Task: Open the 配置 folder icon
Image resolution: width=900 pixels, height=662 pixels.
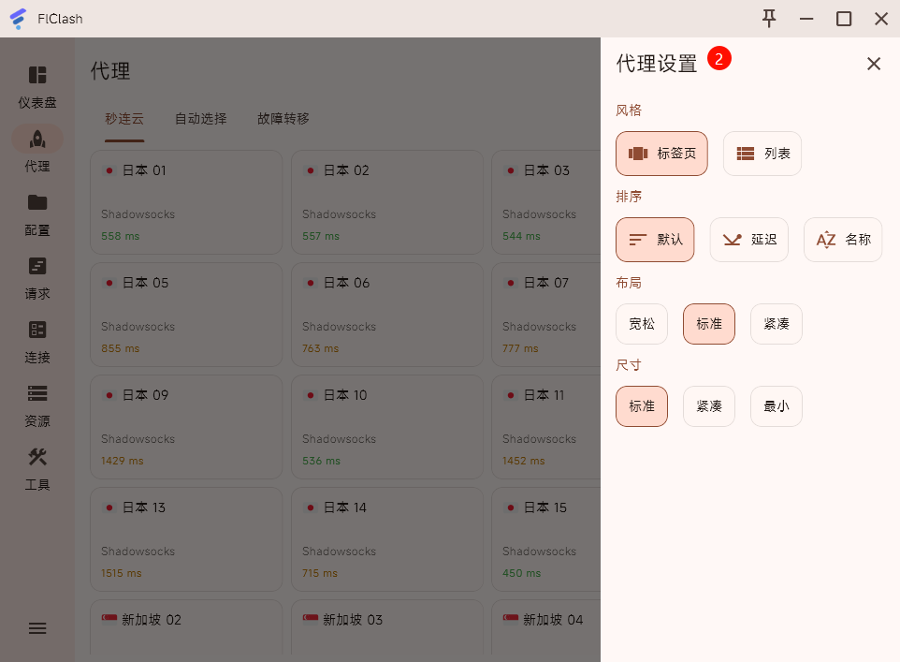Action: coord(37,202)
